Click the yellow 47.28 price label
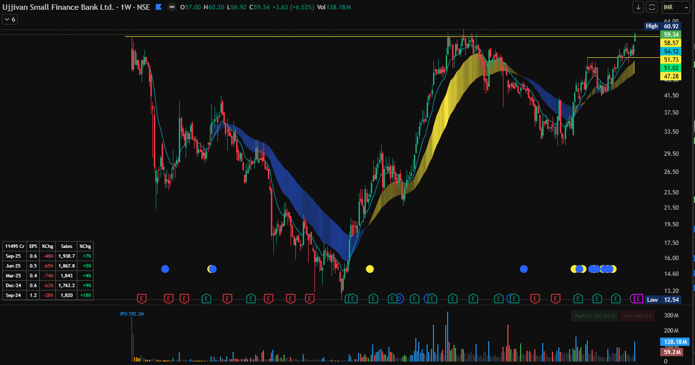 click(x=672, y=76)
